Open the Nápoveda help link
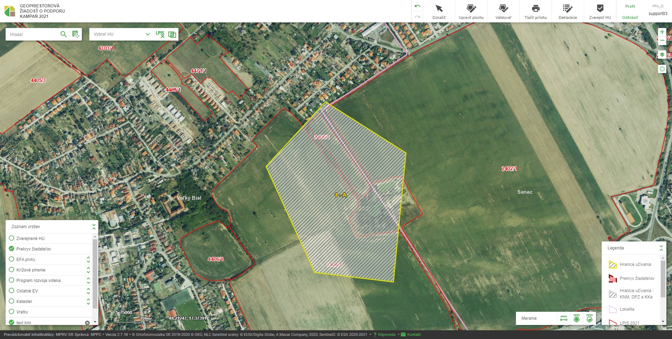The image size is (672, 339). 387,334
